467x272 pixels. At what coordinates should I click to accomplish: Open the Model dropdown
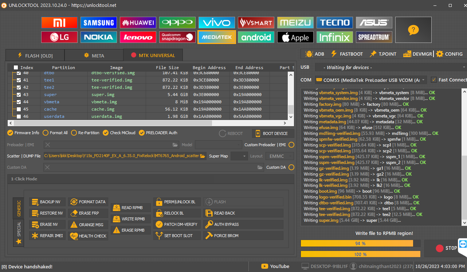point(218,145)
